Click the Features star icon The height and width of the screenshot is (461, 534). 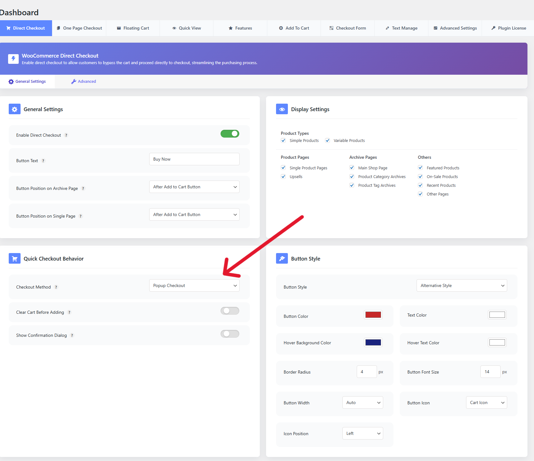coord(231,28)
